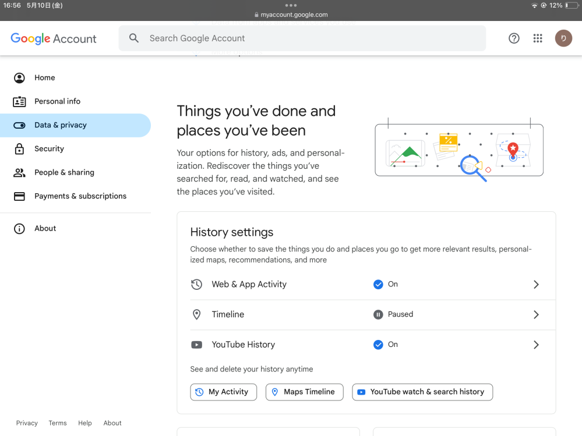582x436 pixels.
Task: Click the About footer link
Action: pyautogui.click(x=112, y=423)
